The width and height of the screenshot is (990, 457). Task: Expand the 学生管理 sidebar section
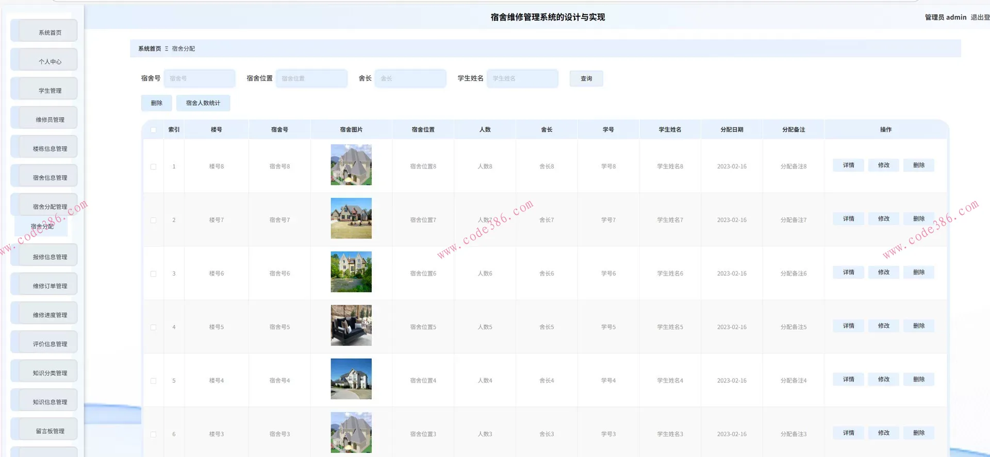pos(49,91)
